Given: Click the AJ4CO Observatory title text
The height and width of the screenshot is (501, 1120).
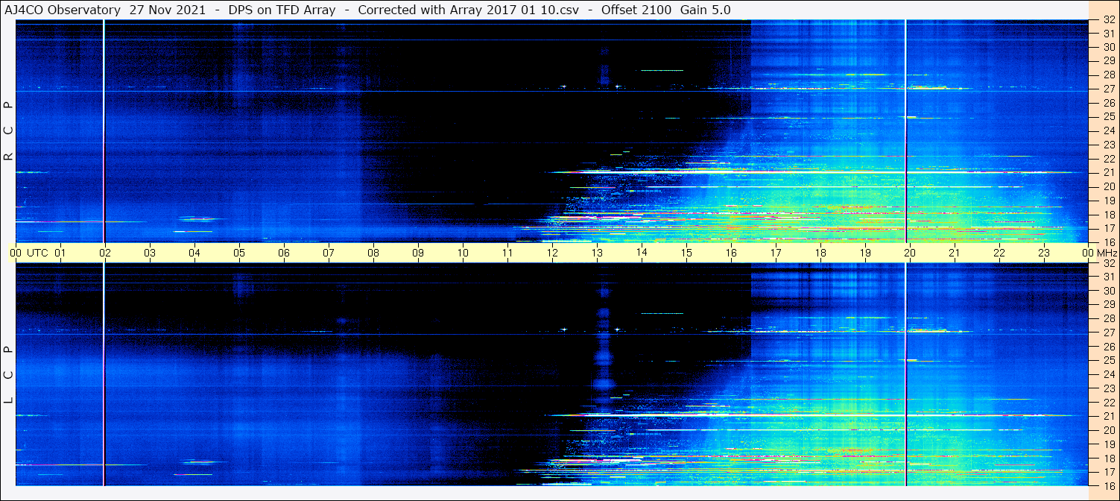Looking at the screenshot, I should [x=63, y=10].
